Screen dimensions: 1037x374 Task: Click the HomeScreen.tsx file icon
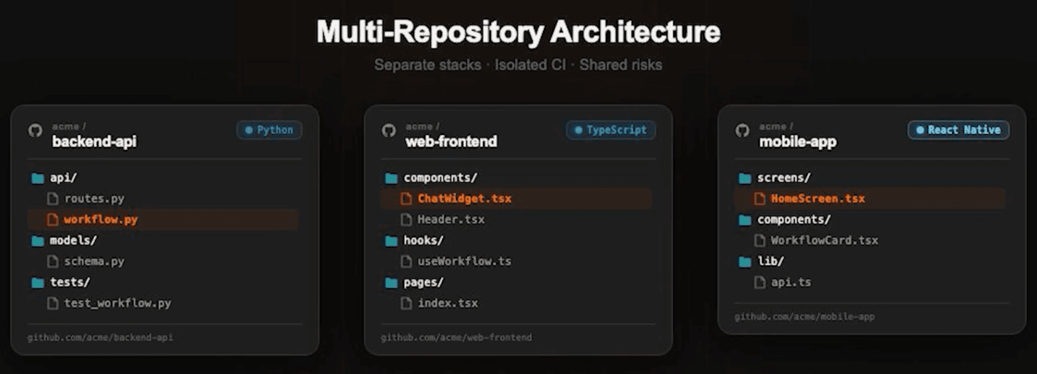pos(760,199)
